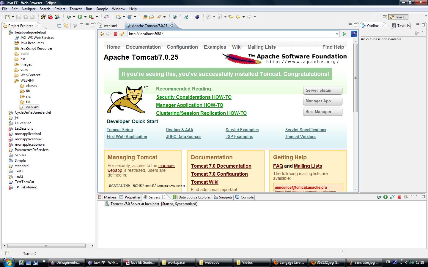Open the Navigate menu
The image size is (428, 267).
[29, 9]
